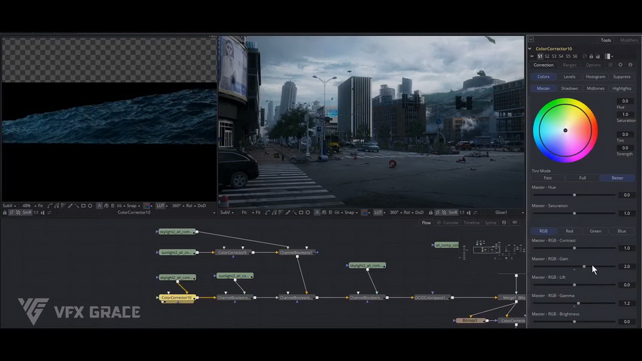Click pin icon beside S1 in inspector
This screenshot has width=642, height=361.
coord(532,56)
